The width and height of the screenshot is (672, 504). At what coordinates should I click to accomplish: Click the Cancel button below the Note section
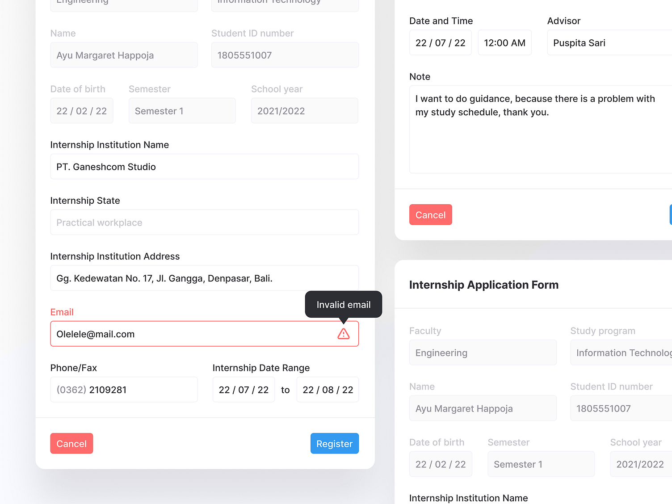[x=430, y=214]
